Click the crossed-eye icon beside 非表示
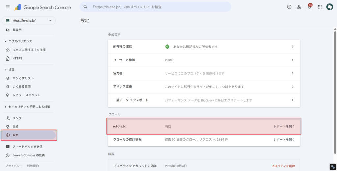337x171 pixels. point(8,30)
